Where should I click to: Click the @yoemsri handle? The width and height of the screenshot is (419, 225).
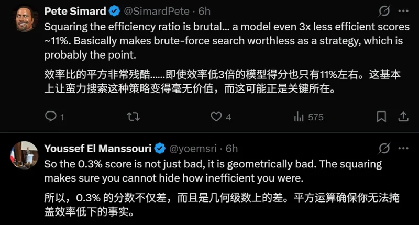195,148
